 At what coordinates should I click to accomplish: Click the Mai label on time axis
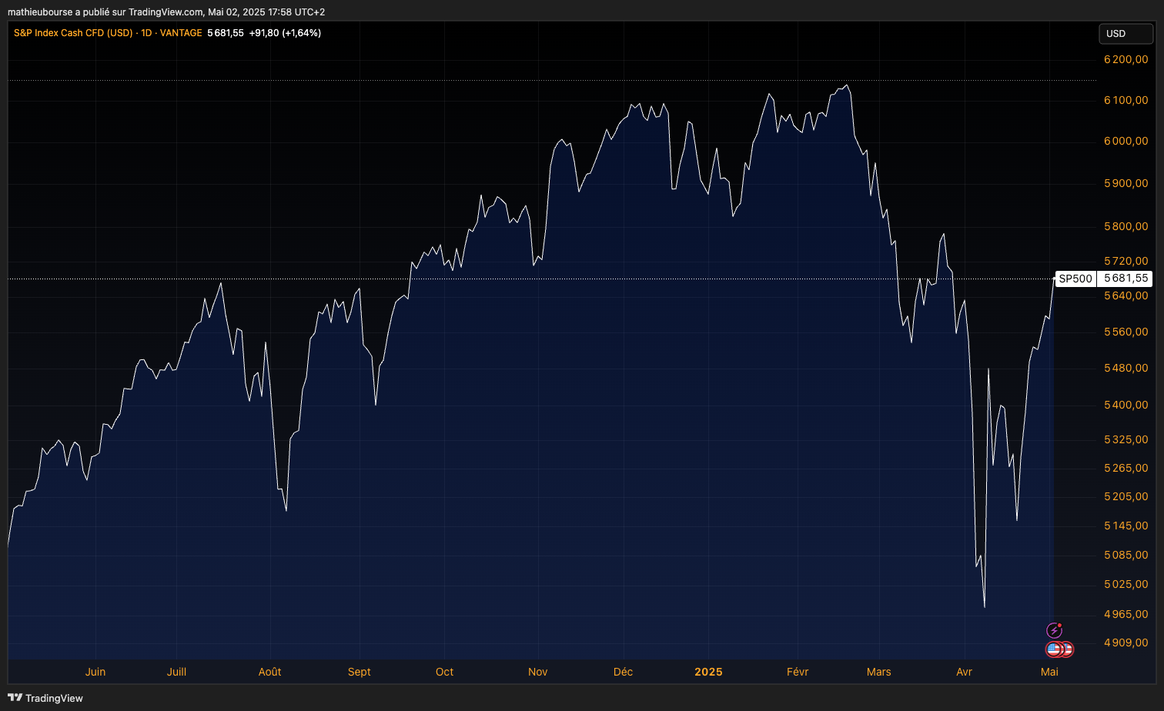click(1050, 672)
